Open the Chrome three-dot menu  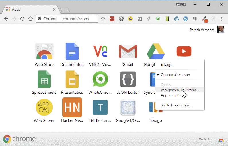222,19
